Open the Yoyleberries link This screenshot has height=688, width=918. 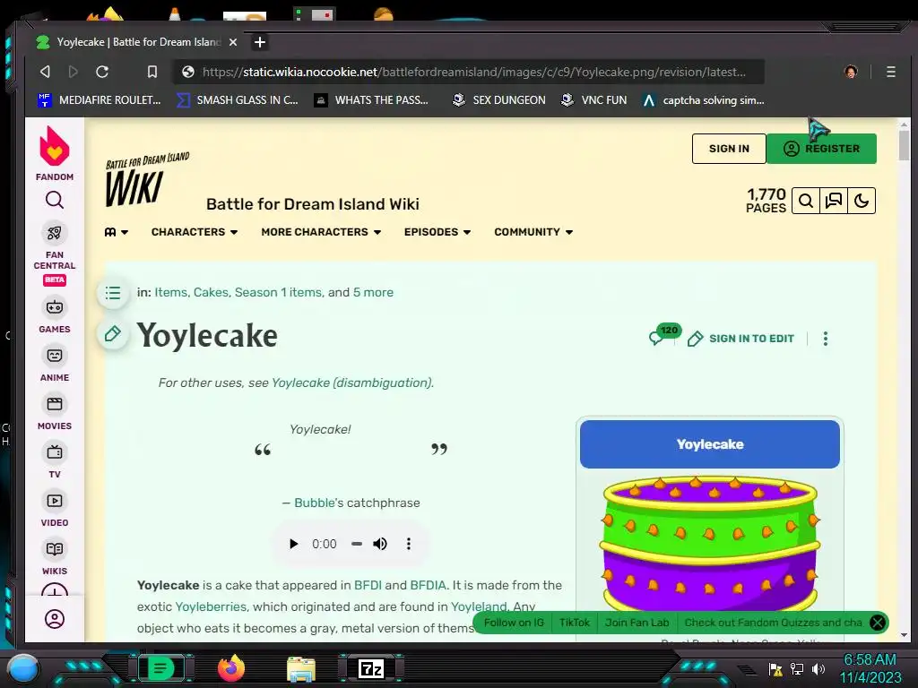pos(211,606)
